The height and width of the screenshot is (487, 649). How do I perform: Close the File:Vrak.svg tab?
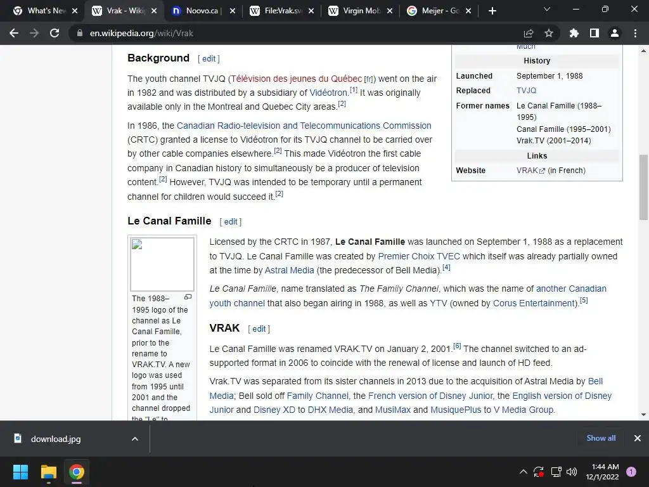[311, 11]
